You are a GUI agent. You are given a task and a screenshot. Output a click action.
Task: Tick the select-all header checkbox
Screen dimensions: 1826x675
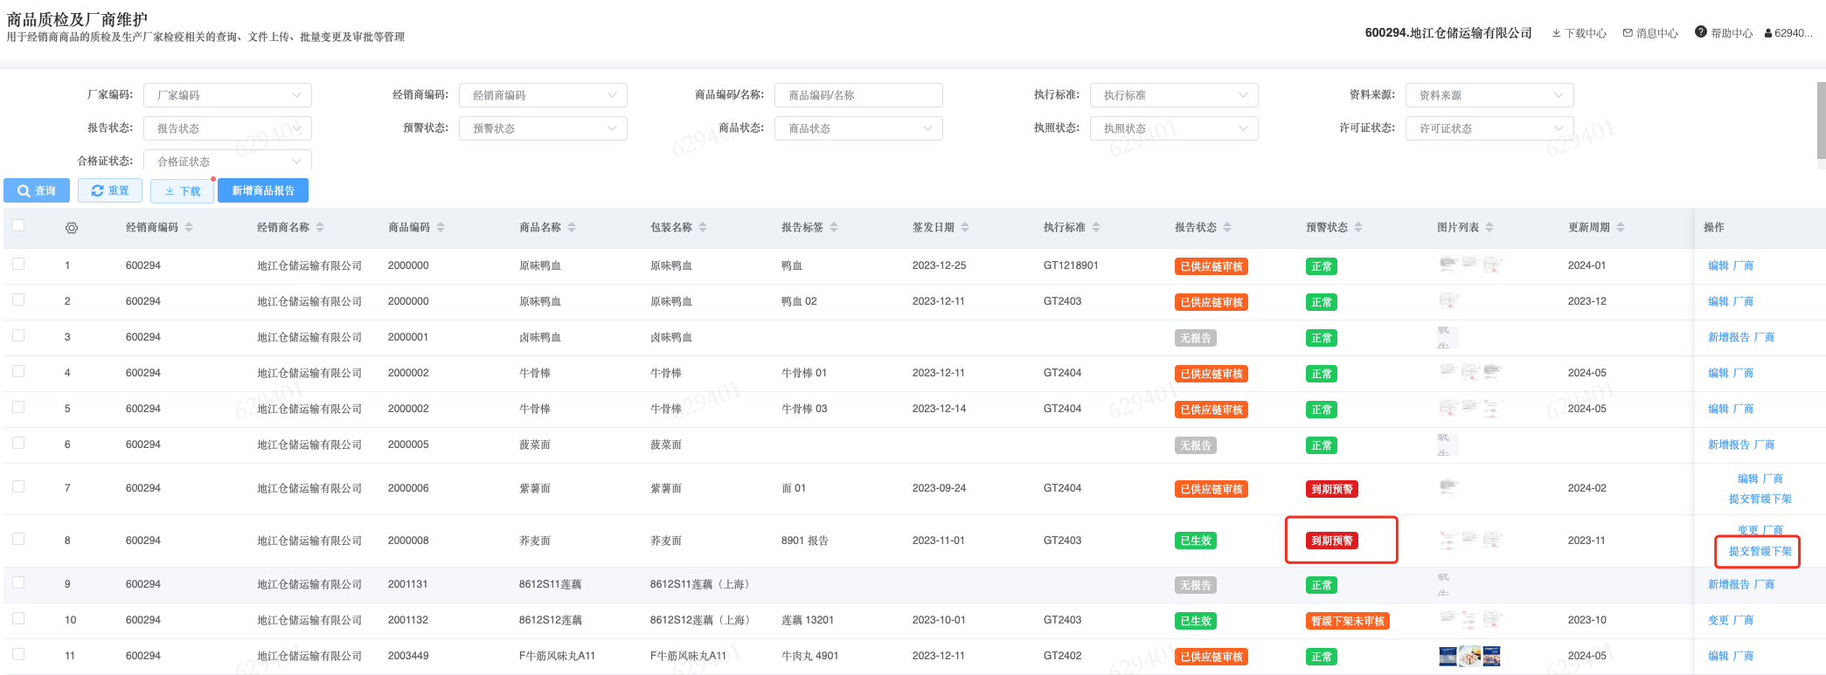click(x=18, y=226)
